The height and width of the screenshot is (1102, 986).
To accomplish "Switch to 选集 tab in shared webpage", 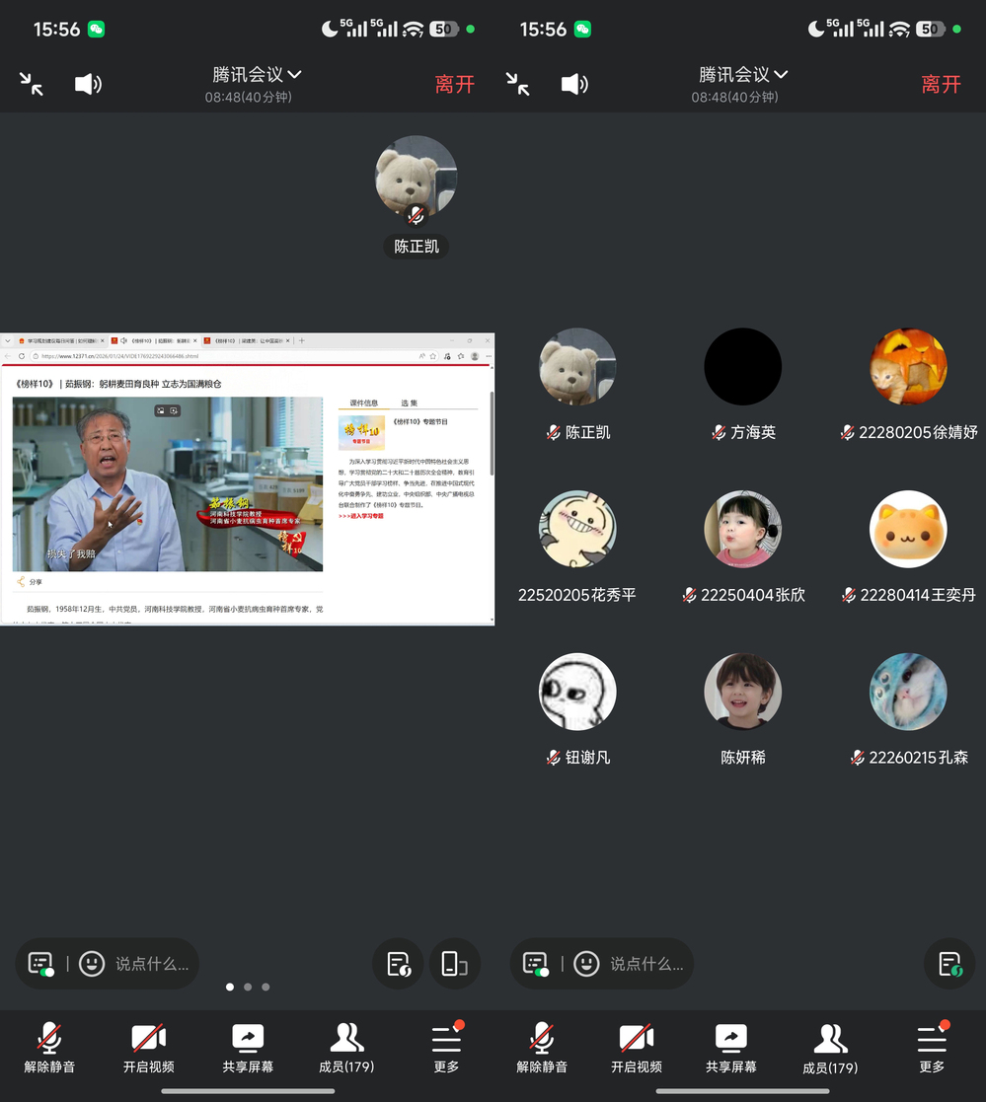I will coord(409,404).
